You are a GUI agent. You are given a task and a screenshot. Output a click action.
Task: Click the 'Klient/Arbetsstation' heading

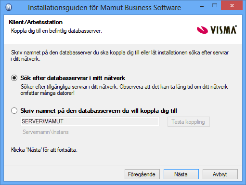click(x=36, y=22)
